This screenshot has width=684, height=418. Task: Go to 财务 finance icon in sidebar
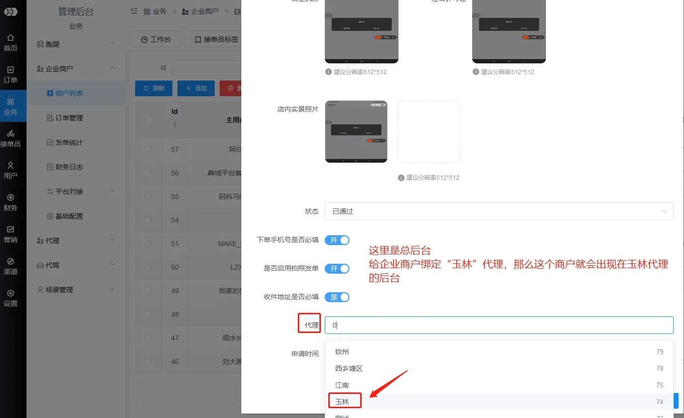coord(10,197)
